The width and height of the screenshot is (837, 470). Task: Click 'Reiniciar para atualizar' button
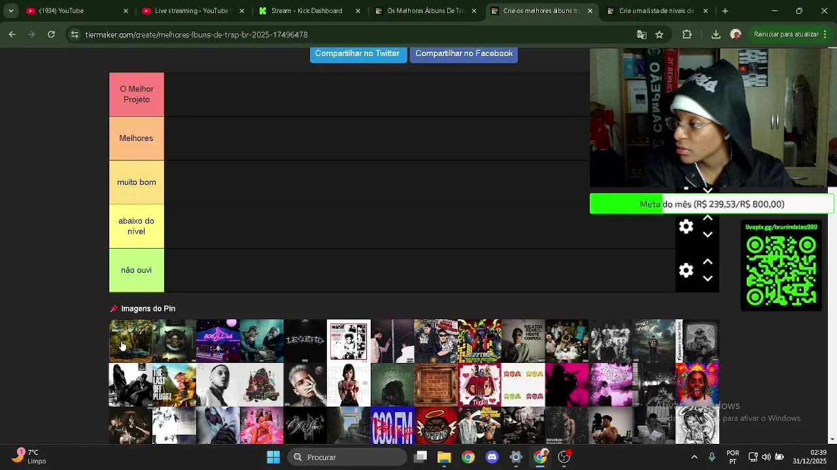[x=785, y=35]
